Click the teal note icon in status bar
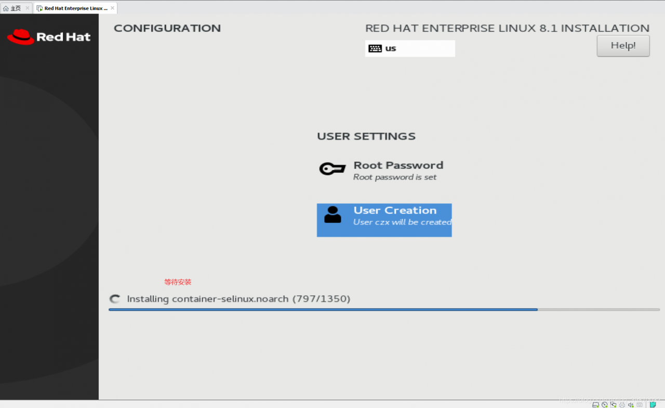This screenshot has height=408, width=665. coord(653,404)
